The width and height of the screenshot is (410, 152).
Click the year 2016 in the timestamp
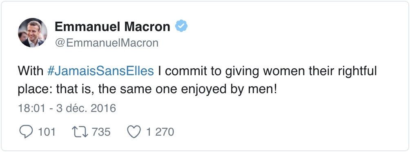tap(103, 108)
